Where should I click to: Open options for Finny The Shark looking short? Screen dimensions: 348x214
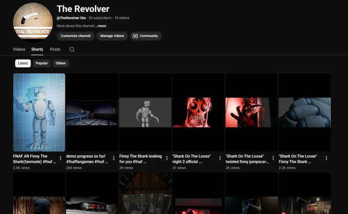(167, 158)
